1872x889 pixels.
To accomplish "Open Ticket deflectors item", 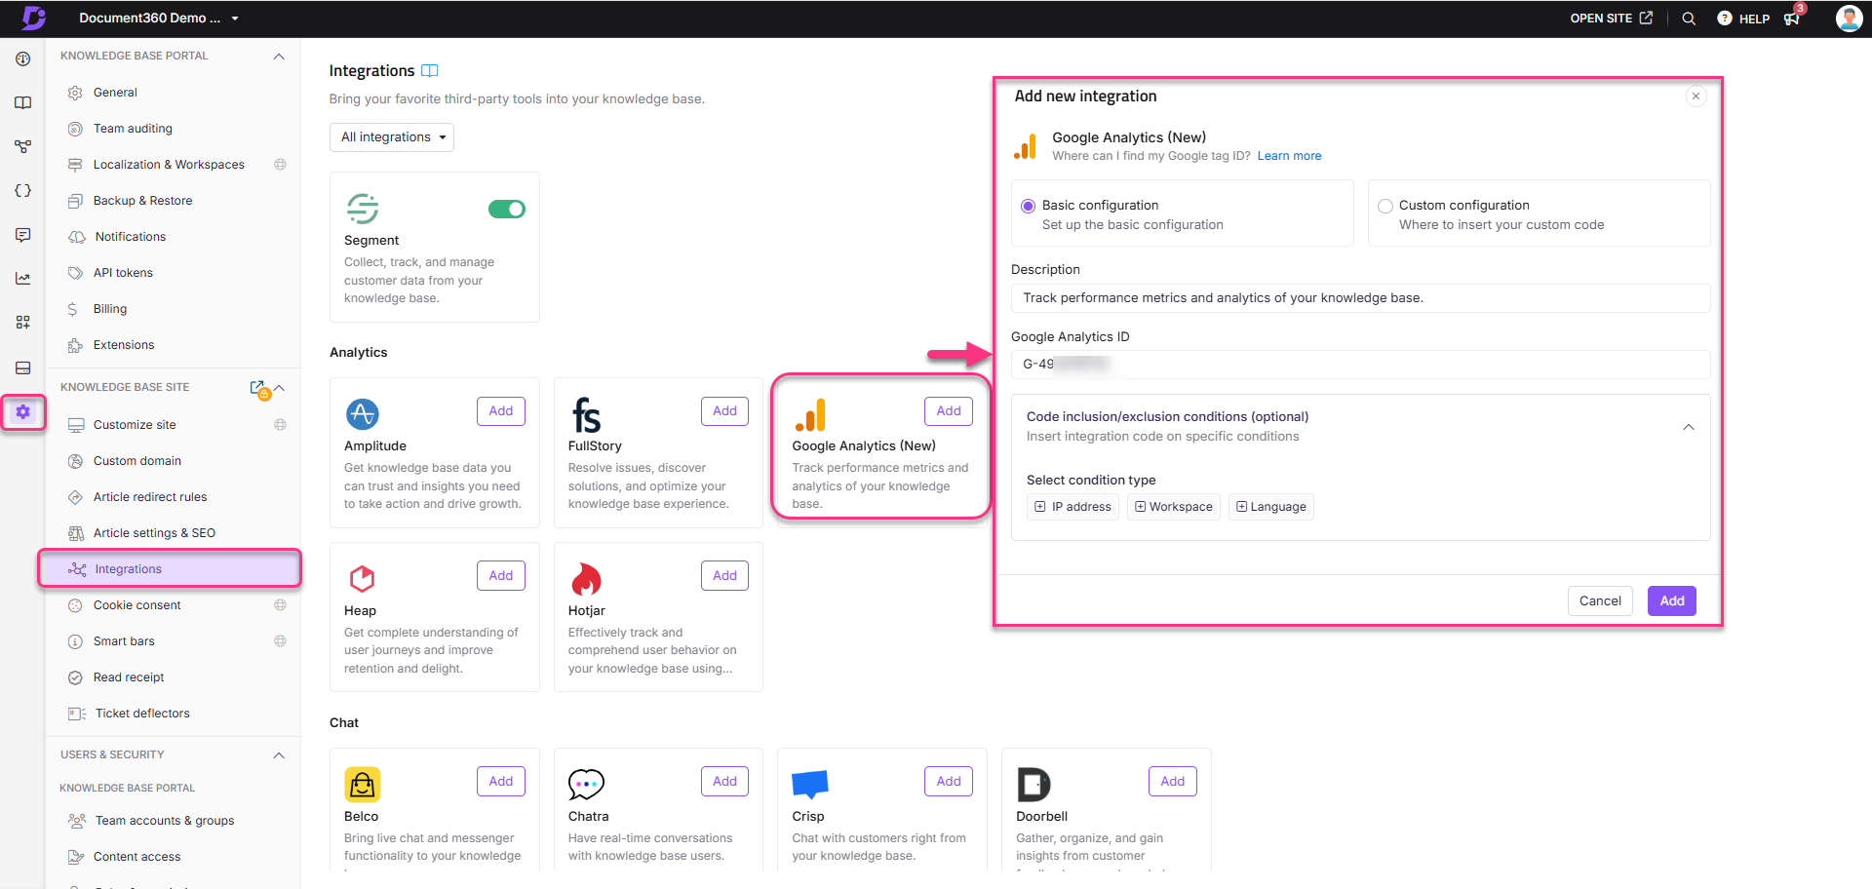I will click(x=172, y=714).
